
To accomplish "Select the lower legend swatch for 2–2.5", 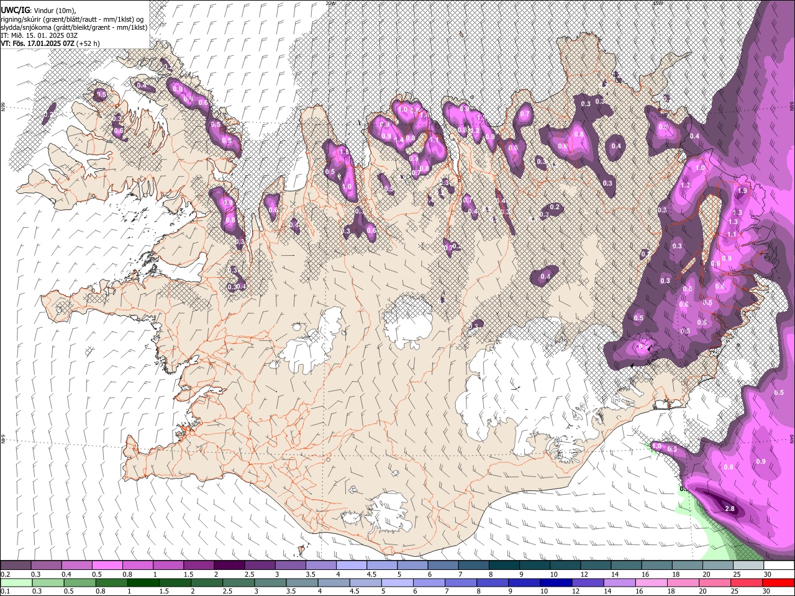I will tap(206, 582).
